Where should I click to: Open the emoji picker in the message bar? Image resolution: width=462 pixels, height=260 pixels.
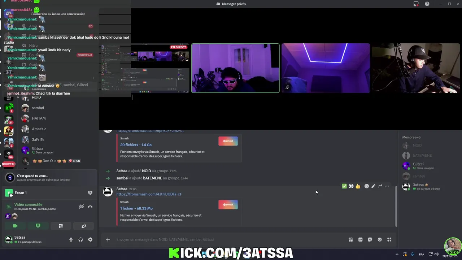point(380,239)
